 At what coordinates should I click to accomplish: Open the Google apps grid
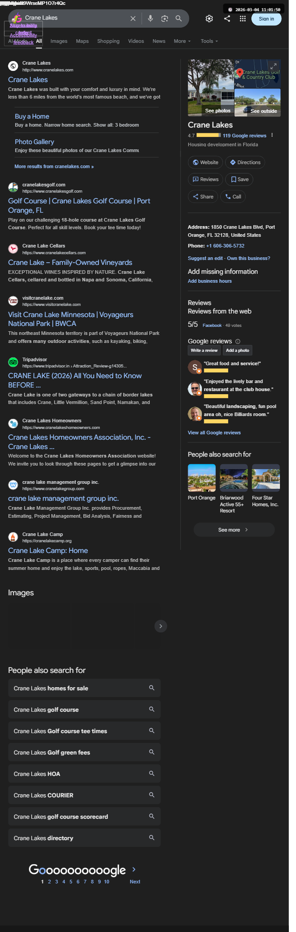pyautogui.click(x=243, y=19)
